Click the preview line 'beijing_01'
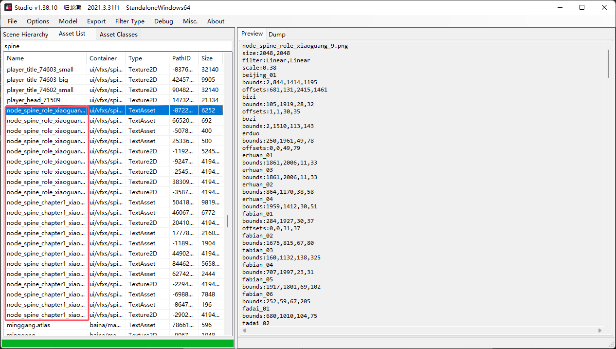616x349 pixels. [x=259, y=75]
